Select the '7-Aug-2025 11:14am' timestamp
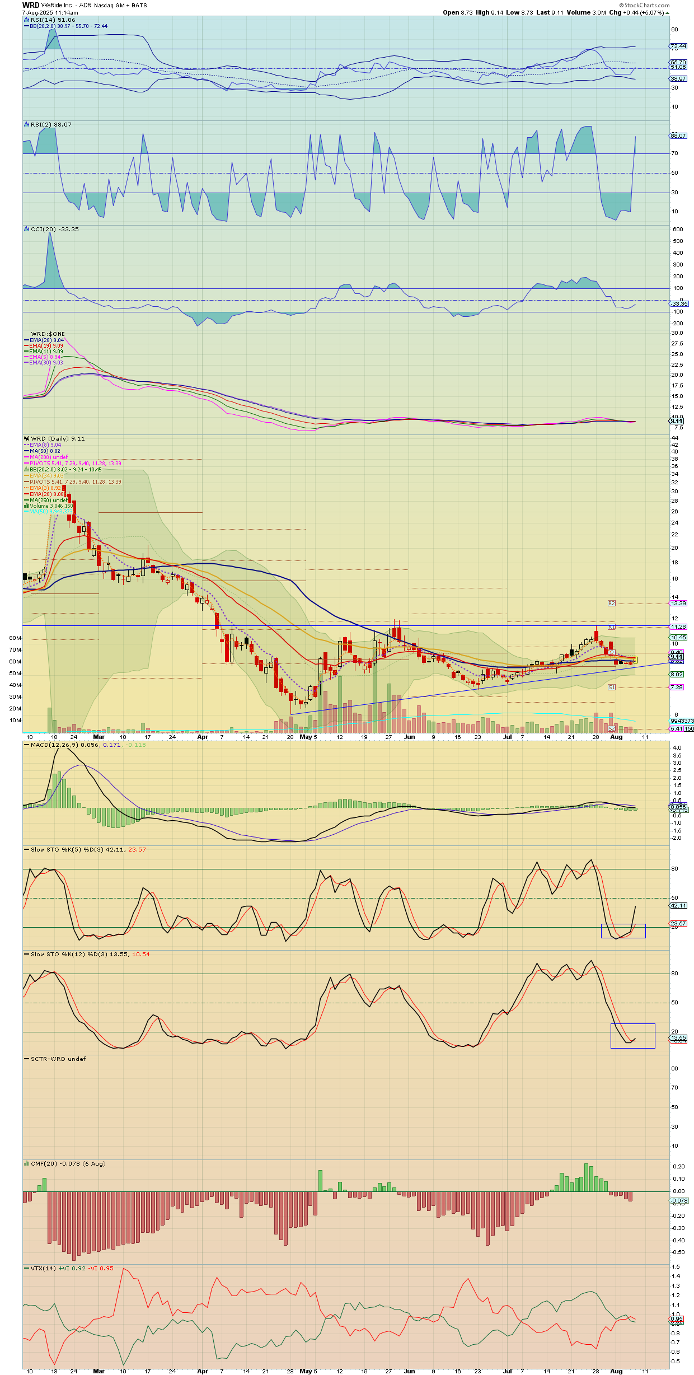 (50, 12)
